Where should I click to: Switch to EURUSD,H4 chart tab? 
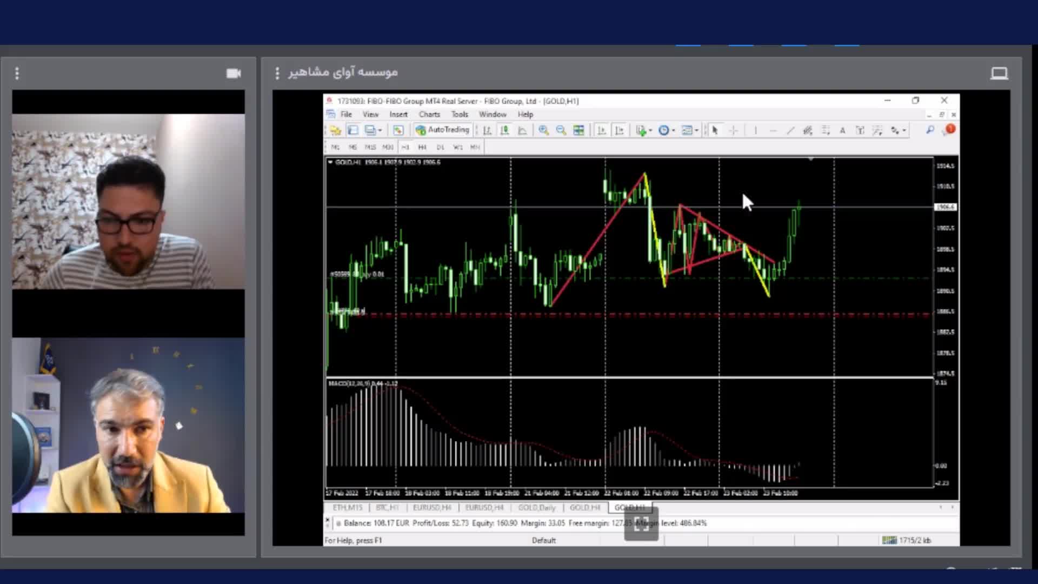431,507
